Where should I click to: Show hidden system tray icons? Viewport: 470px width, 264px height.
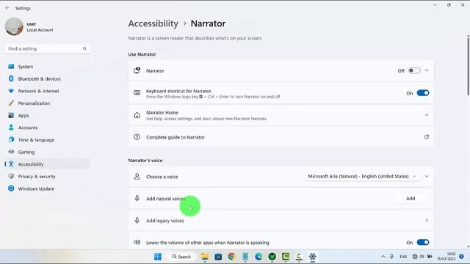tap(383, 257)
